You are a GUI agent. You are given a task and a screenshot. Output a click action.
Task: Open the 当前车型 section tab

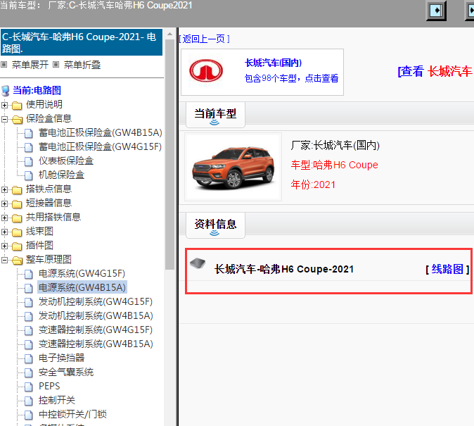coord(215,115)
